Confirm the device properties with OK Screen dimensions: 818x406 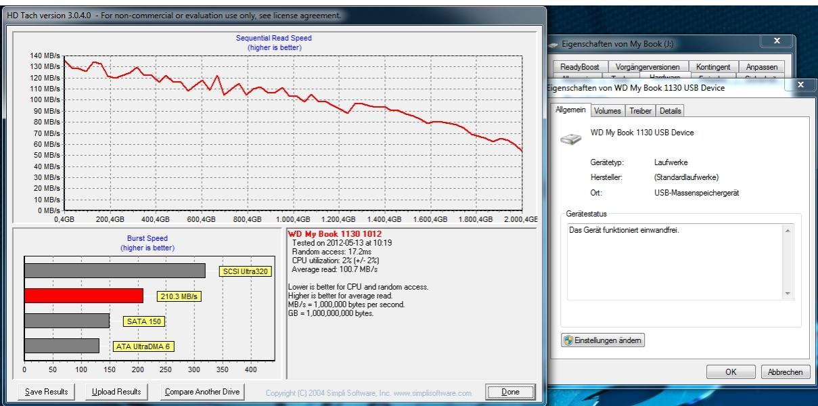click(x=731, y=372)
